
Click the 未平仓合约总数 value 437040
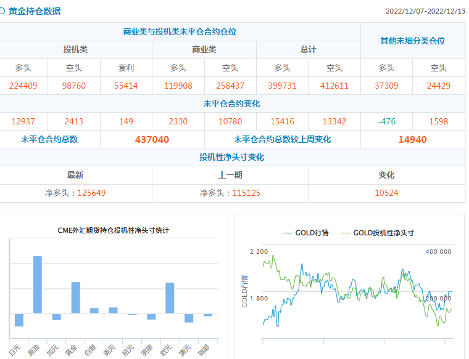click(152, 140)
